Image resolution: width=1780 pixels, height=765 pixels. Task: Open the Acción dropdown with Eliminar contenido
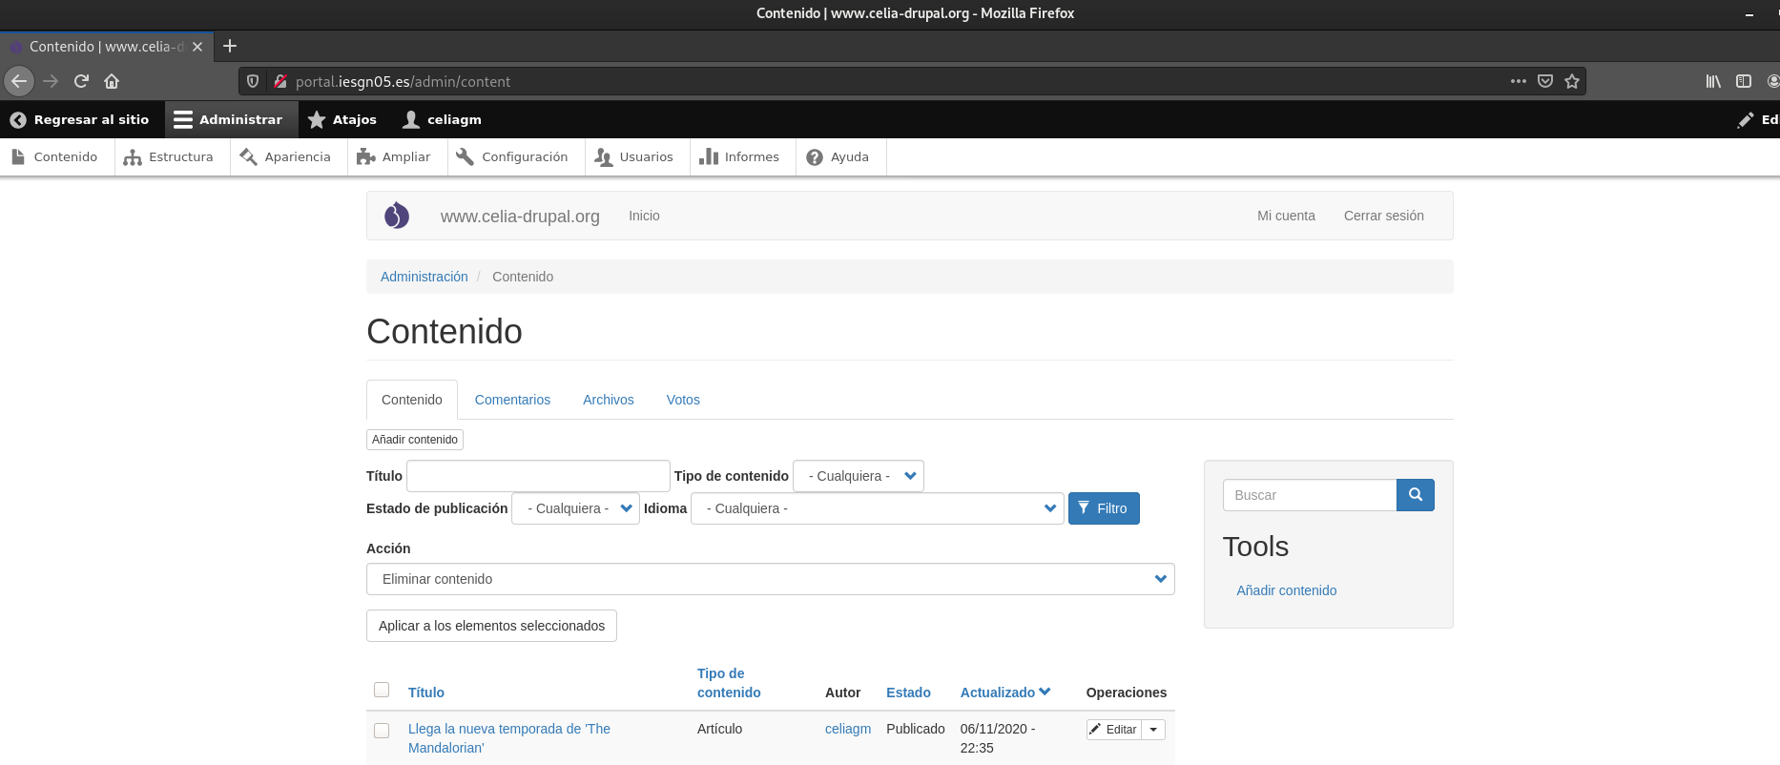pos(770,579)
